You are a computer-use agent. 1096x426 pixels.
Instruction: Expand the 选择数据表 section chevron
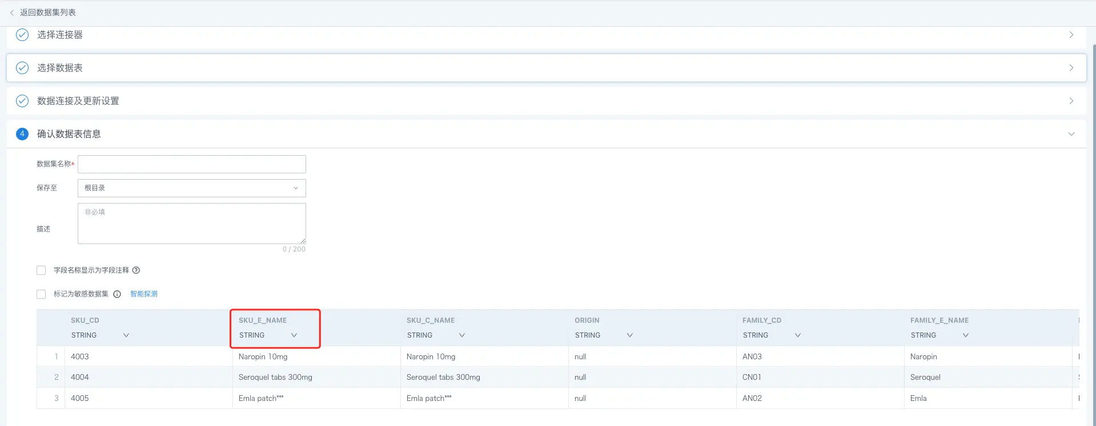point(1071,68)
